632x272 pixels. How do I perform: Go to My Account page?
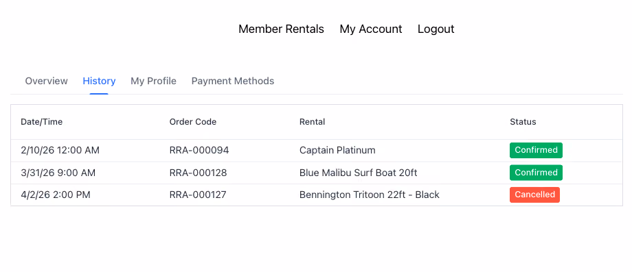tap(371, 29)
